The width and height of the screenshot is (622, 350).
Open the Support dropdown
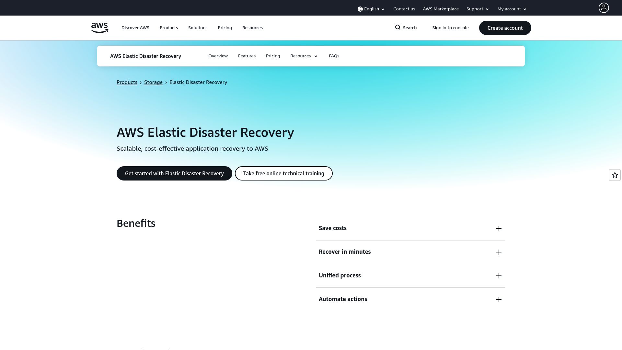pos(477,9)
